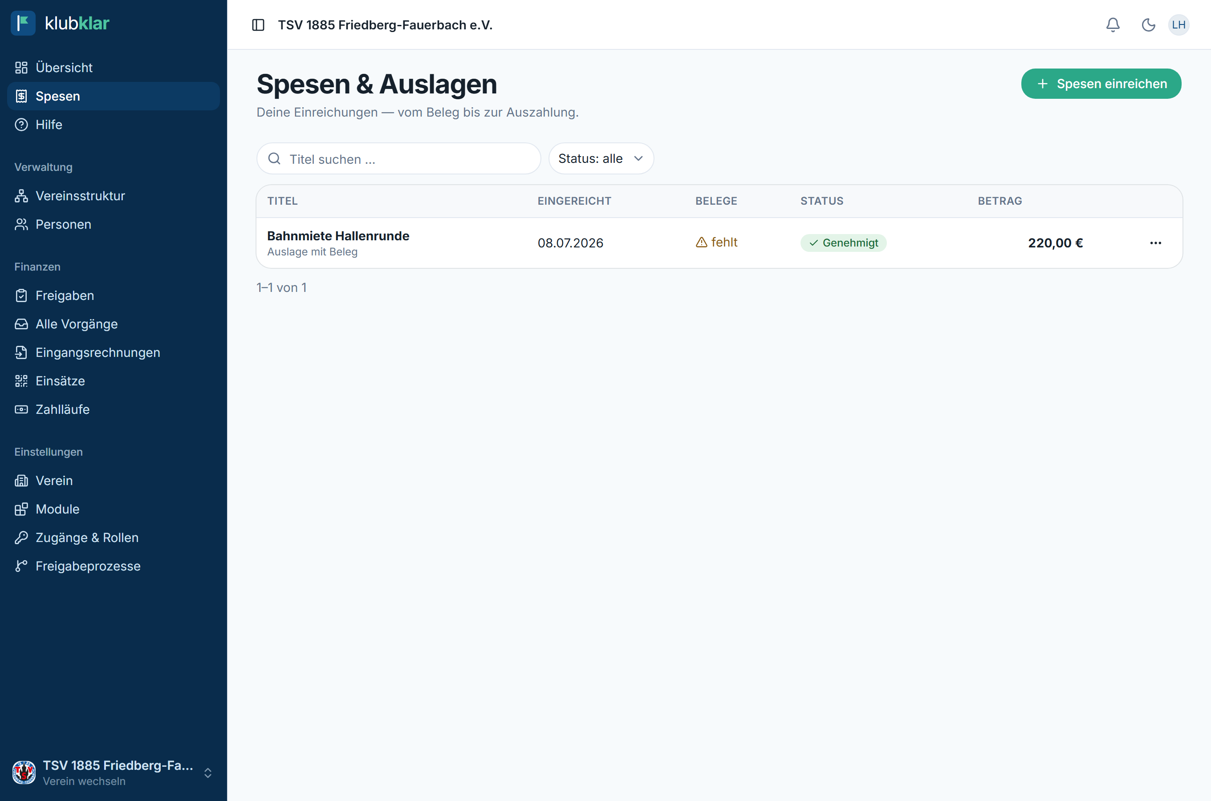The image size is (1211, 801).
Task: Open the three-dot menu for Bahnmiete Hallenrunde
Action: pos(1156,243)
